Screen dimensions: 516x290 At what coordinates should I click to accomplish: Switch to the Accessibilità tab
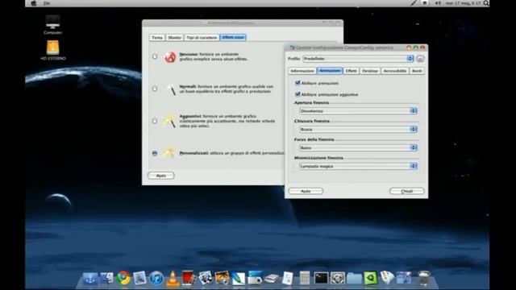coord(395,71)
